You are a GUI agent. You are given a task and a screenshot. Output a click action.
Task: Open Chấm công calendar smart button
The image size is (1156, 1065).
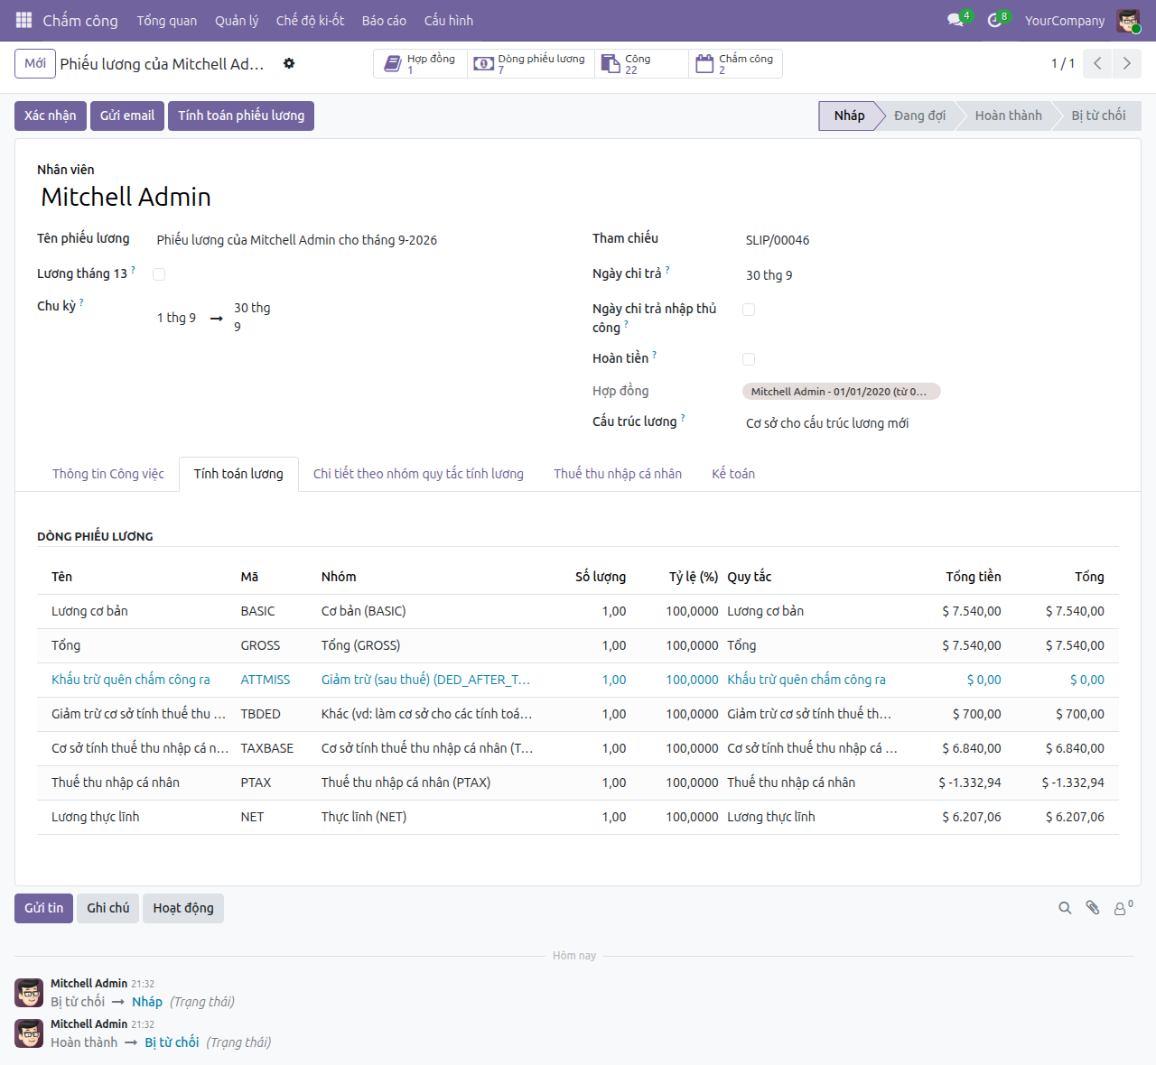click(735, 64)
